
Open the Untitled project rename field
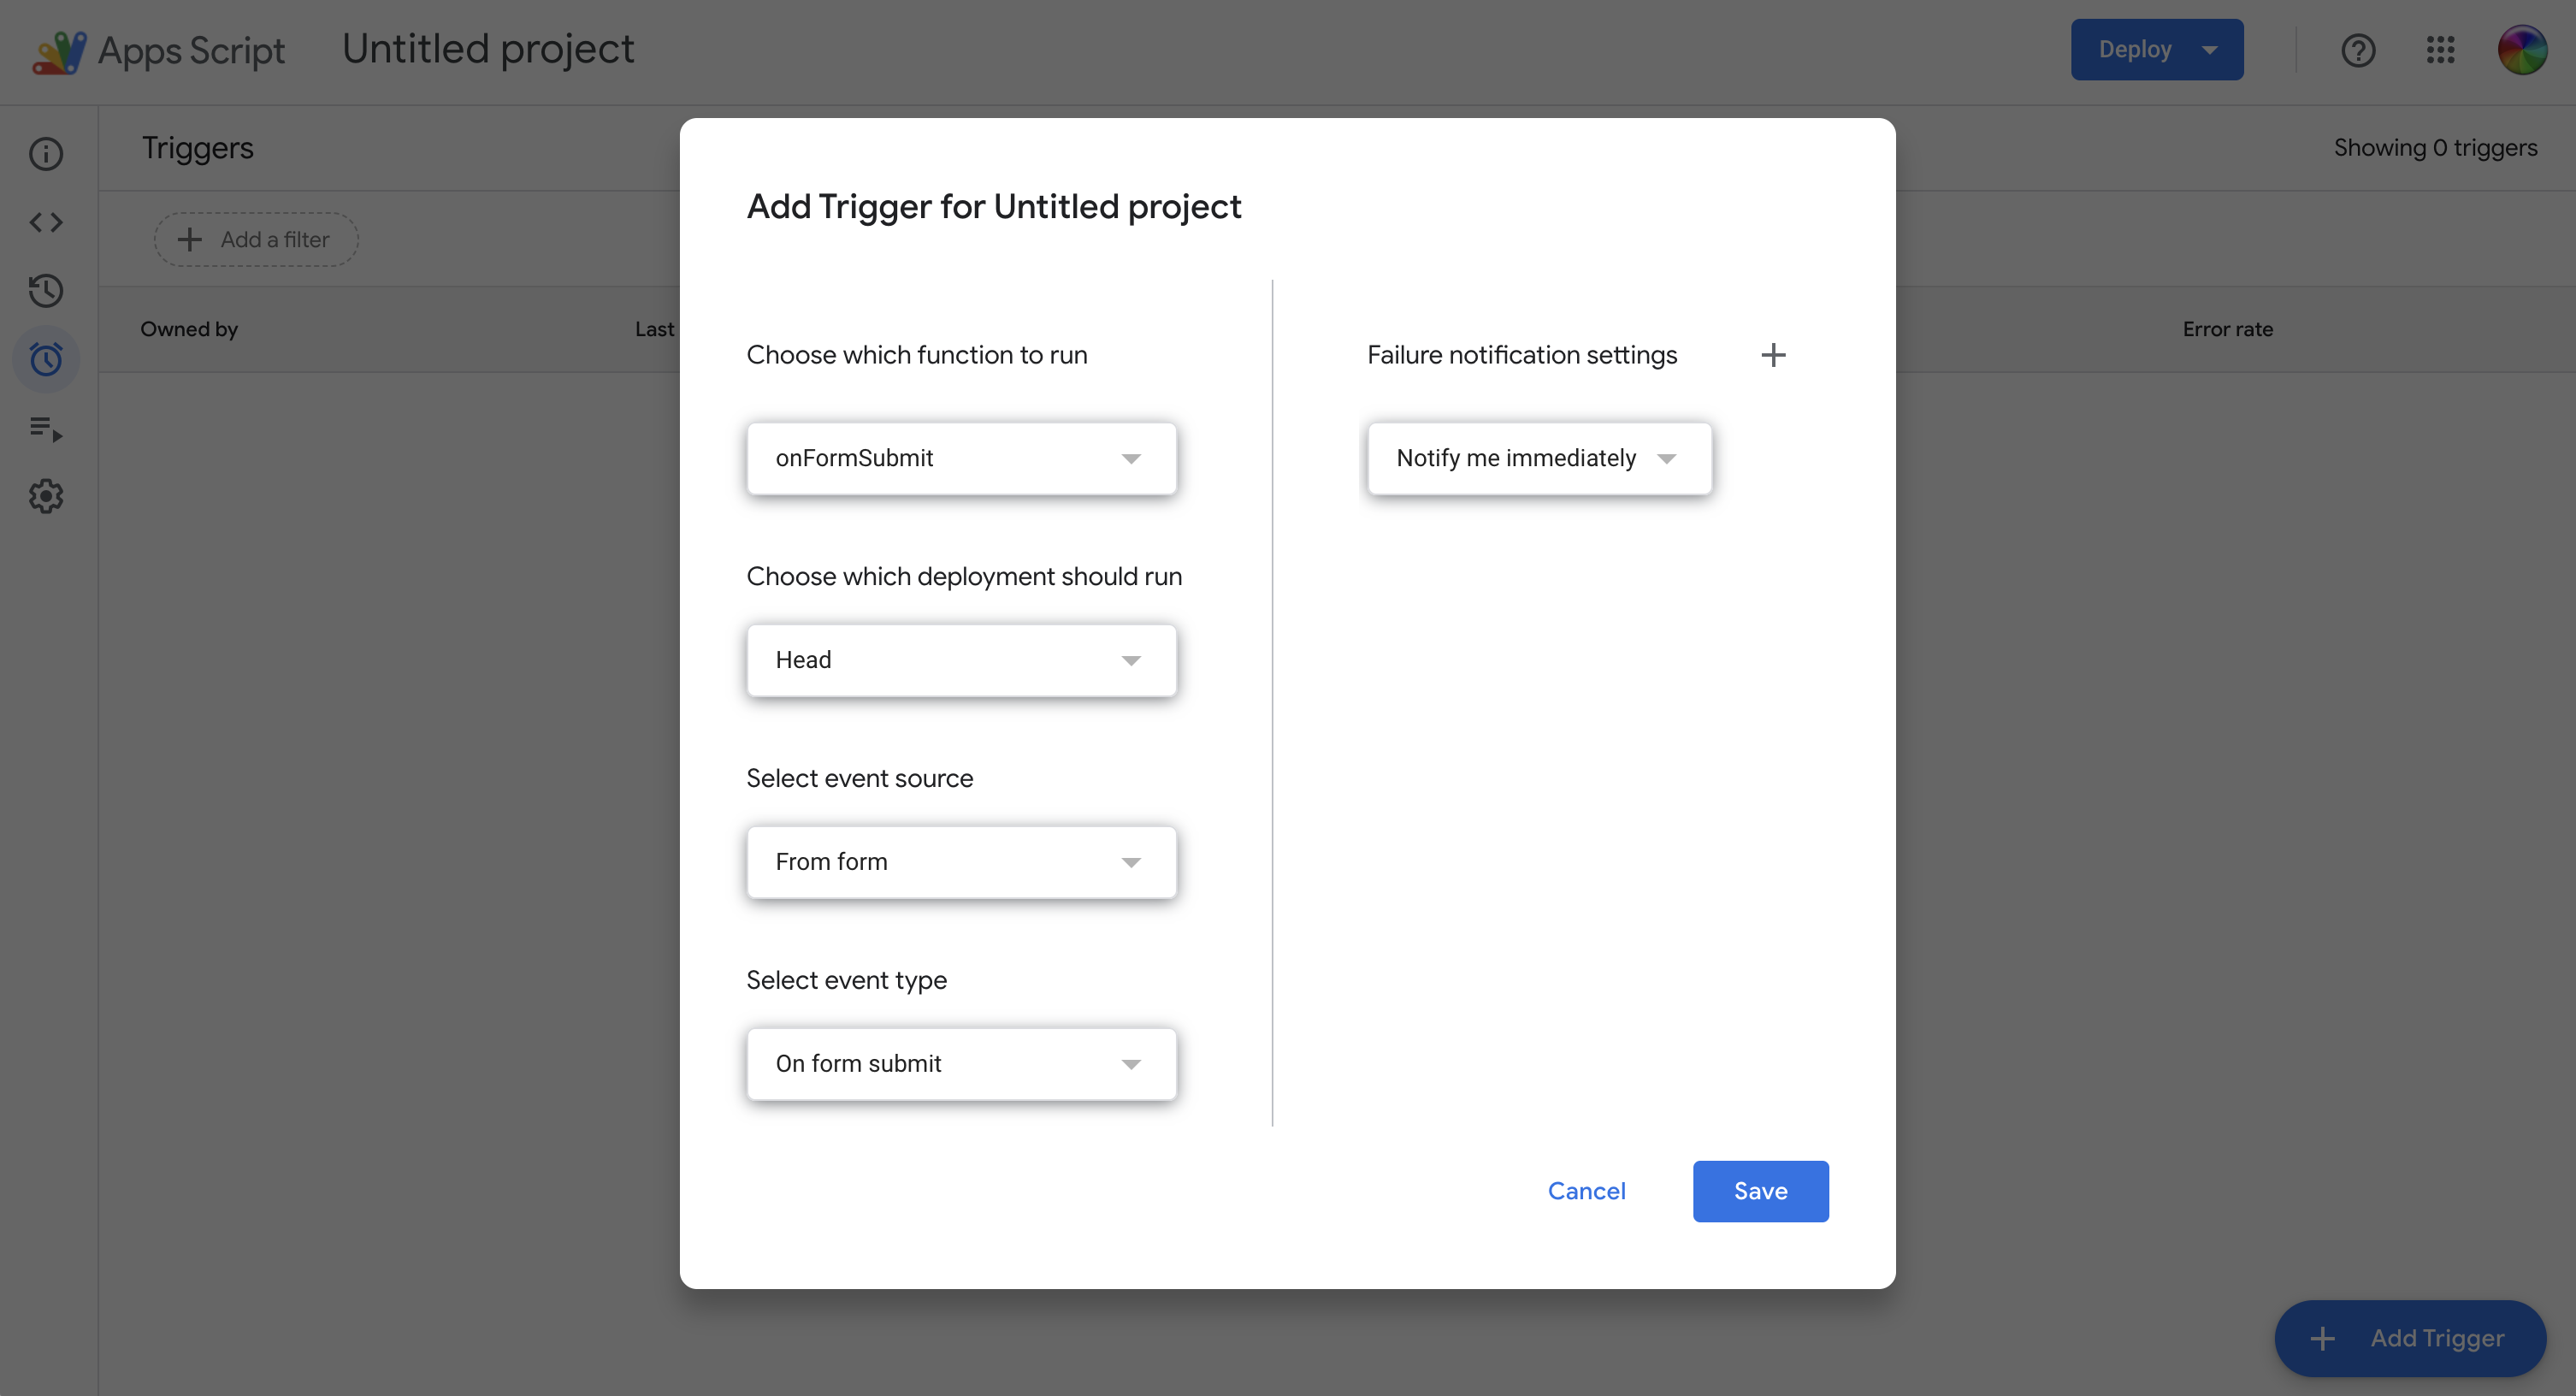(x=488, y=48)
